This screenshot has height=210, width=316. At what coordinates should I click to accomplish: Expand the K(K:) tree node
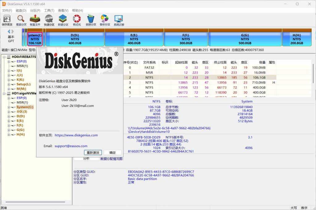pos(9,80)
